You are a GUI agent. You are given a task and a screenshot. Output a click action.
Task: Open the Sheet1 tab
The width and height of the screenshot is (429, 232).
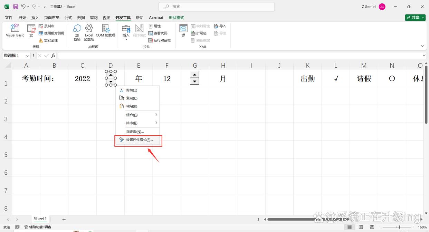click(x=40, y=219)
